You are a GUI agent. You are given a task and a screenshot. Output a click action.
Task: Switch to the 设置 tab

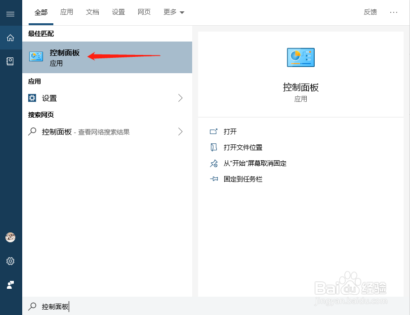tap(118, 12)
